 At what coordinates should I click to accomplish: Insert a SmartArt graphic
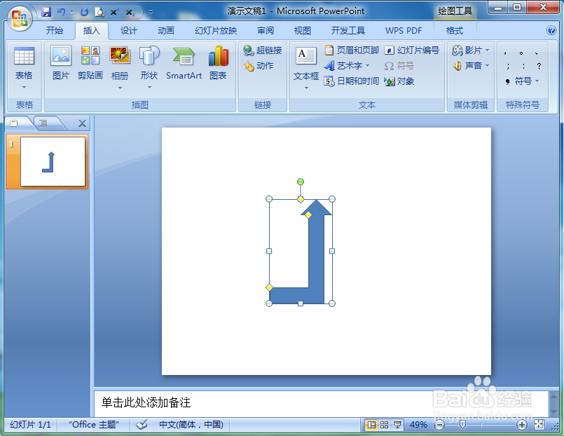point(184,63)
